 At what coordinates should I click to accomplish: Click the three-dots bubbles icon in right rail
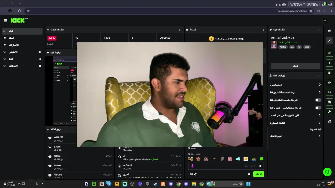(x=329, y=121)
